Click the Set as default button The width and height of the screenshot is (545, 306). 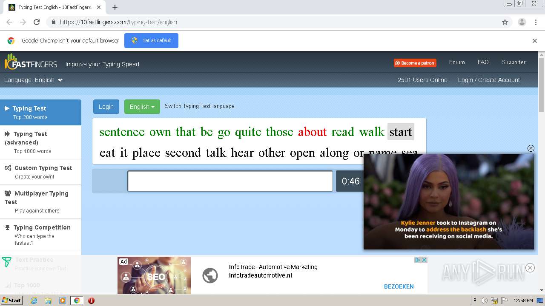pos(151,40)
